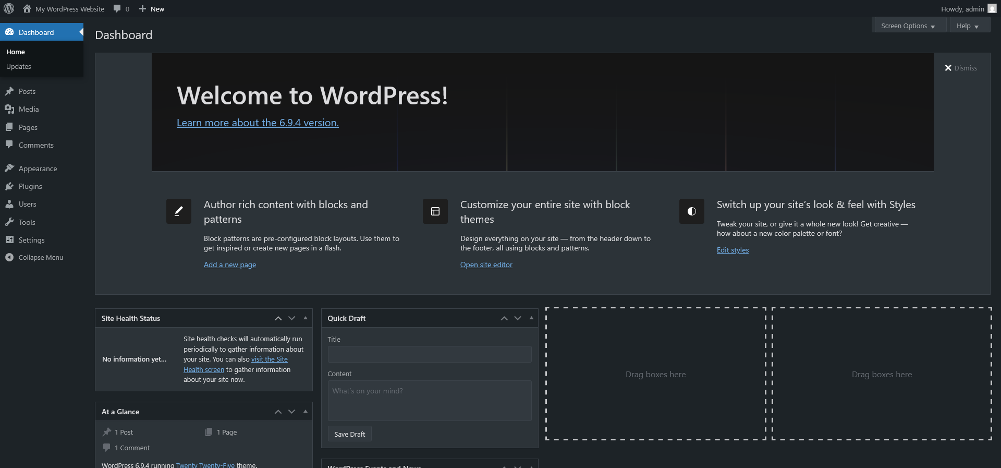This screenshot has width=1001, height=468.
Task: Click the Plugins icon in sidebar
Action: click(9, 186)
